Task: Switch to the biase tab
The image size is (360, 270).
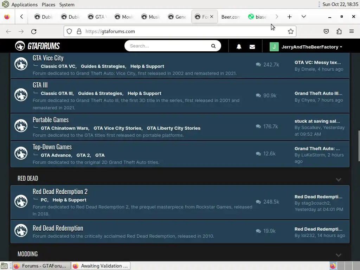Action: [x=258, y=17]
